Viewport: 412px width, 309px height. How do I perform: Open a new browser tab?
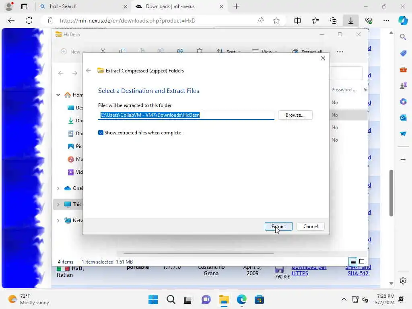237,6
